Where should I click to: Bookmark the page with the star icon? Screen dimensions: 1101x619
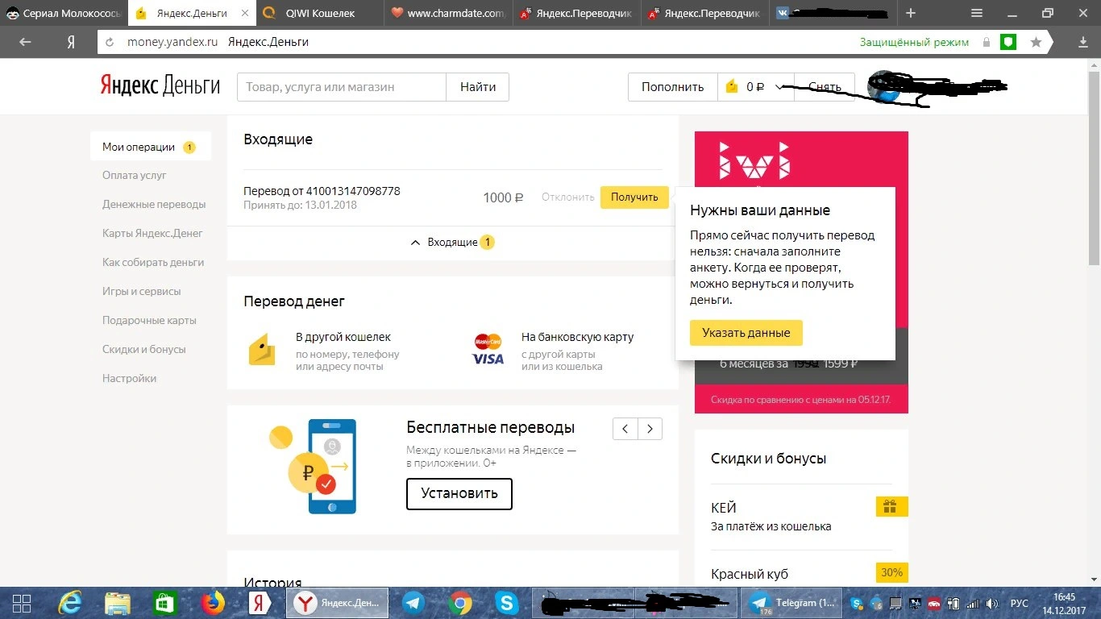(x=1036, y=42)
